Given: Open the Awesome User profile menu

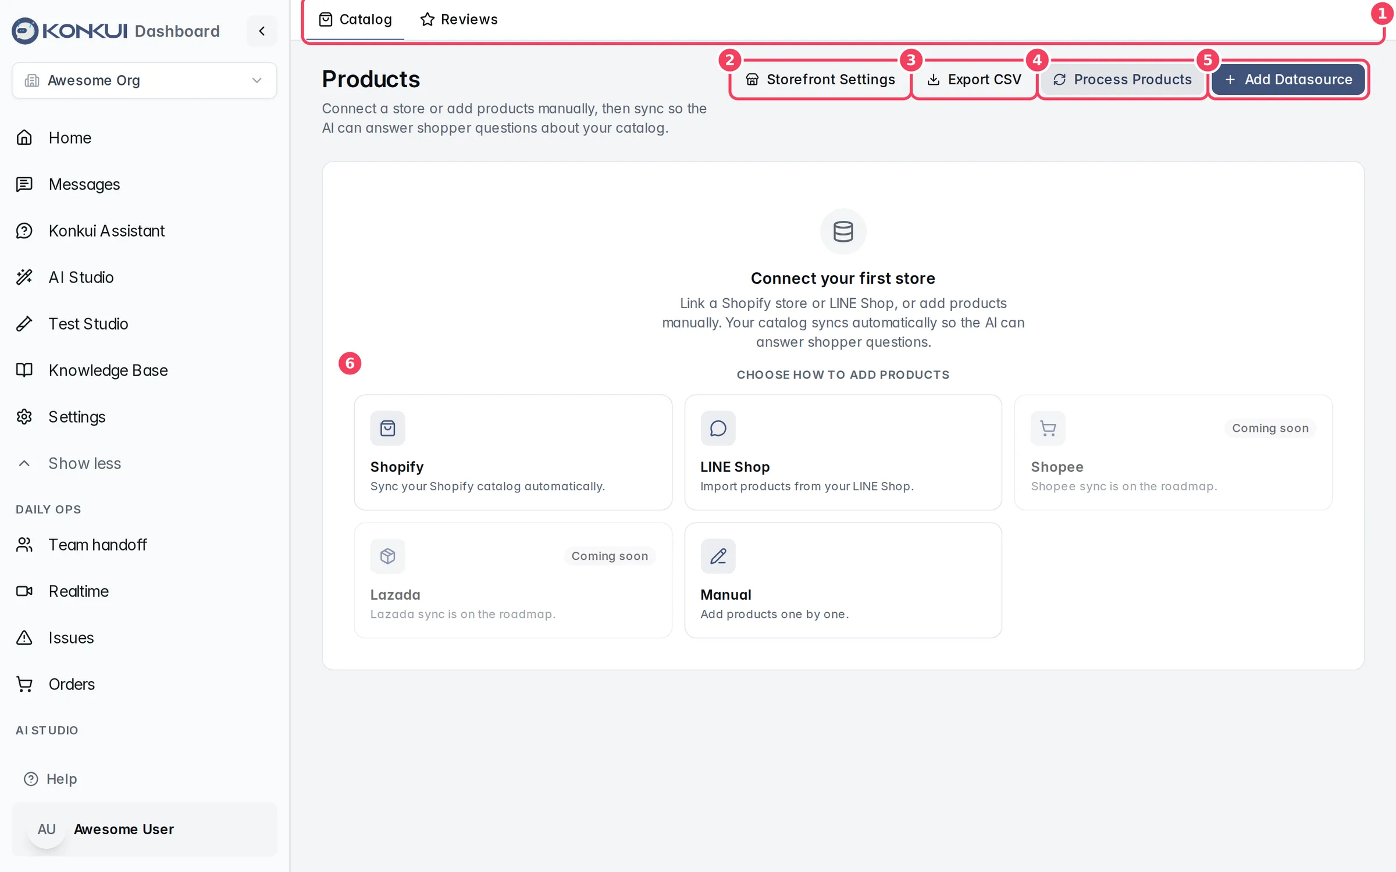Looking at the screenshot, I should (144, 830).
